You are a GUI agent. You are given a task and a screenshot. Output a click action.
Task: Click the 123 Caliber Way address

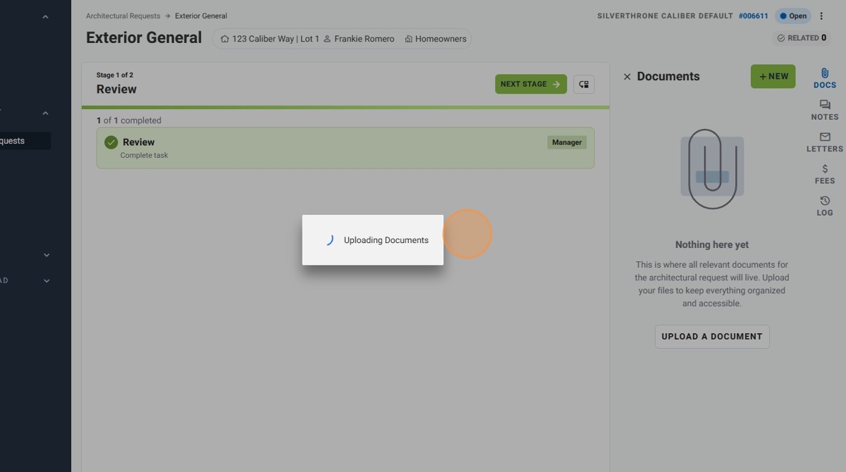tap(269, 39)
